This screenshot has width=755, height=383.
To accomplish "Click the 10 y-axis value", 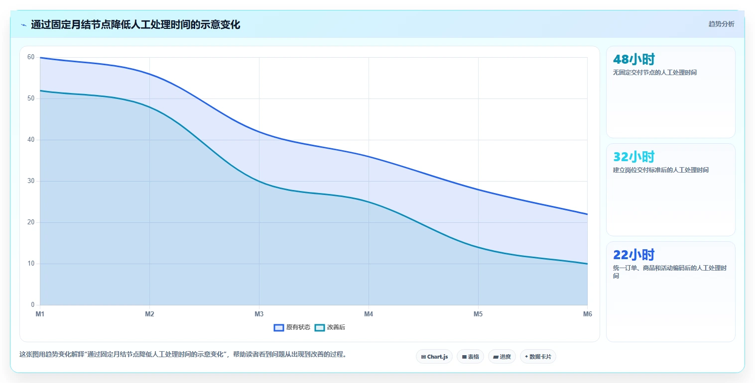I will point(31,264).
